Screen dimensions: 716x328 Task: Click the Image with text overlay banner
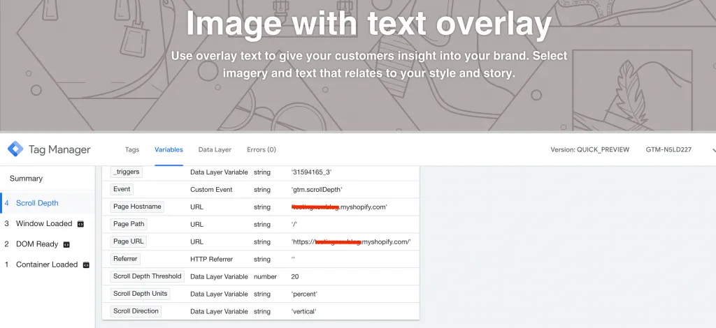358,65
